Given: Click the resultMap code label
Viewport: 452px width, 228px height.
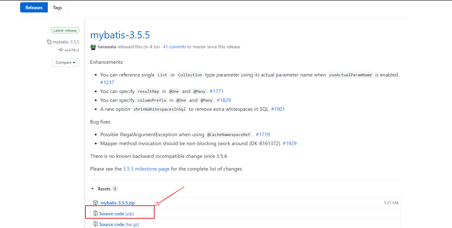Looking at the screenshot, I should [148, 91].
